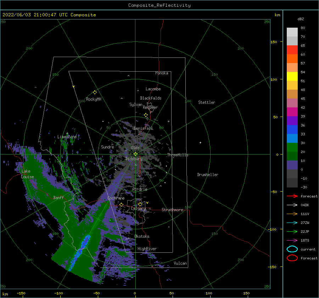This screenshot has height=298, width=319.
Task: Click the red forecast arrow in legend
Action: click(292, 196)
